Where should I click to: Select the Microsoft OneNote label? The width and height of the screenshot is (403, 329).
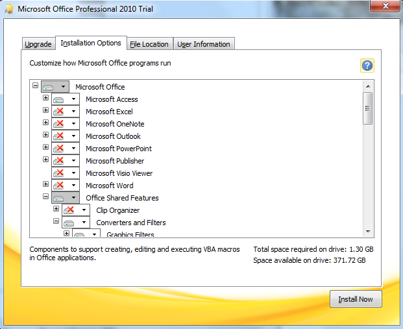pos(115,124)
